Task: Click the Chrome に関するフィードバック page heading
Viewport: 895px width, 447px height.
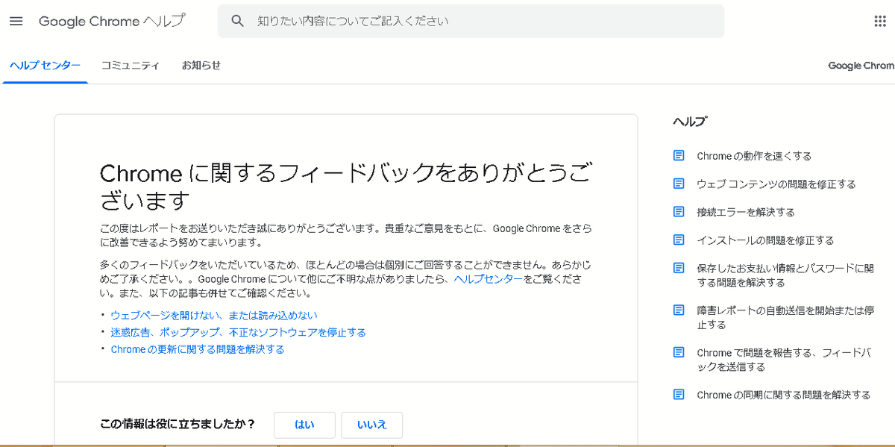Action: coord(345,187)
